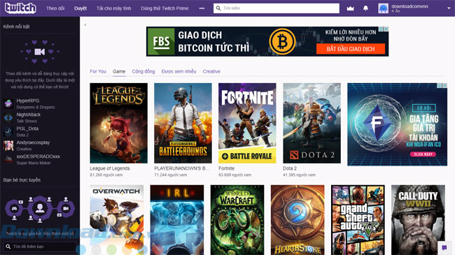Viewport: 455px width, 255px height.
Task: Open Fortnite cover art
Action: pos(247,123)
